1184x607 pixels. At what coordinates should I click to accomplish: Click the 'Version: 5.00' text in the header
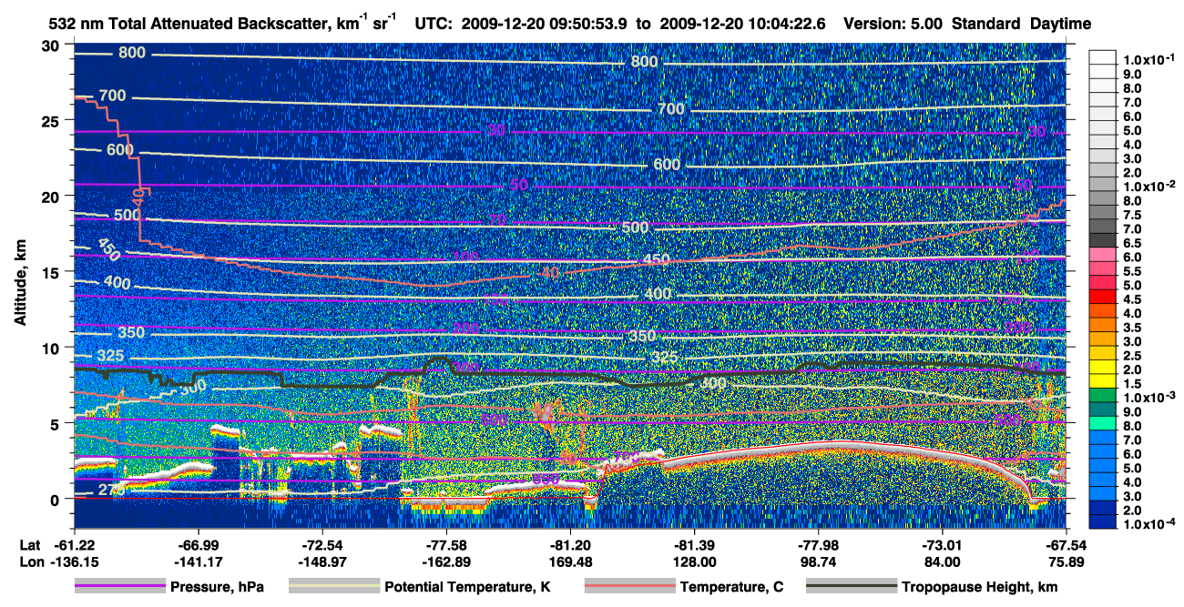893,25
